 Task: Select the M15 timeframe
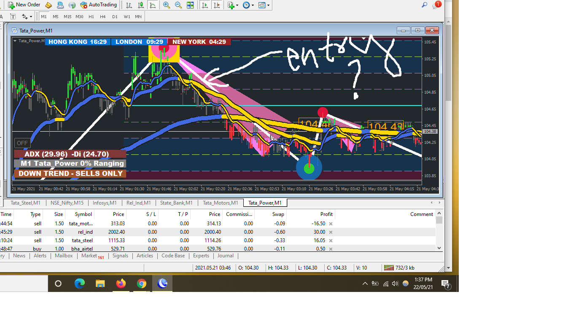(x=67, y=16)
